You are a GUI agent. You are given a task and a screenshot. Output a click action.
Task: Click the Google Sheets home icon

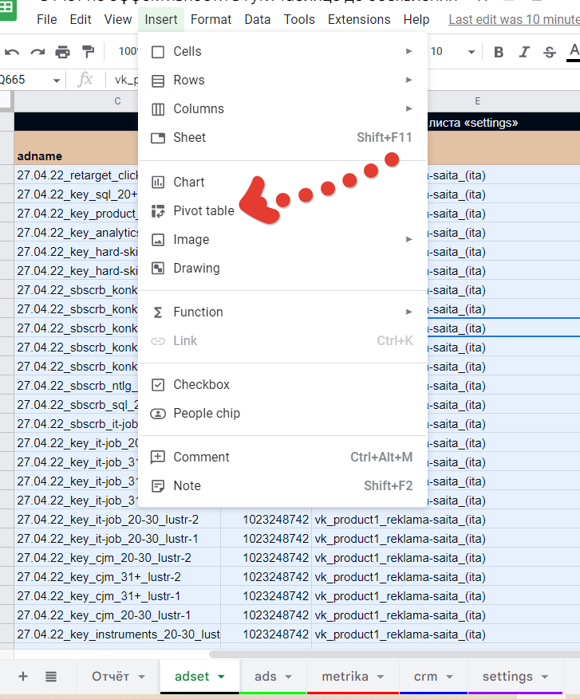coord(6,8)
